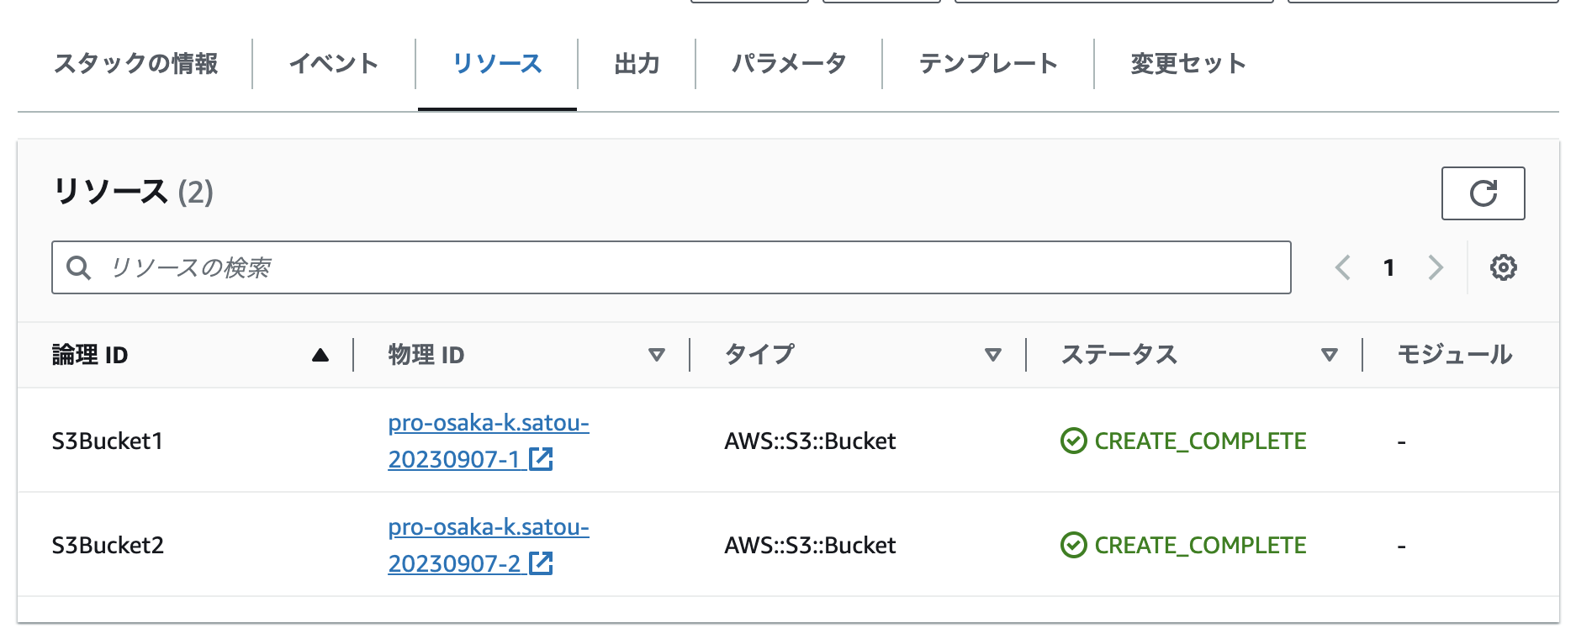
Task: Click the magnifying glass search icon
Action: (x=81, y=267)
